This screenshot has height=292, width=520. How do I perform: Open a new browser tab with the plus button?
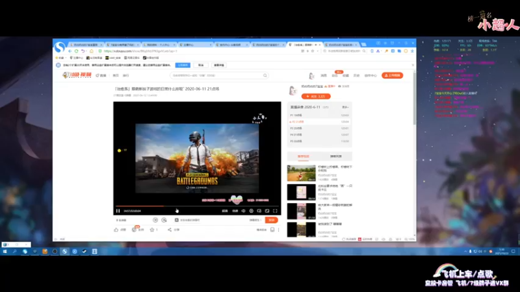tap(364, 44)
